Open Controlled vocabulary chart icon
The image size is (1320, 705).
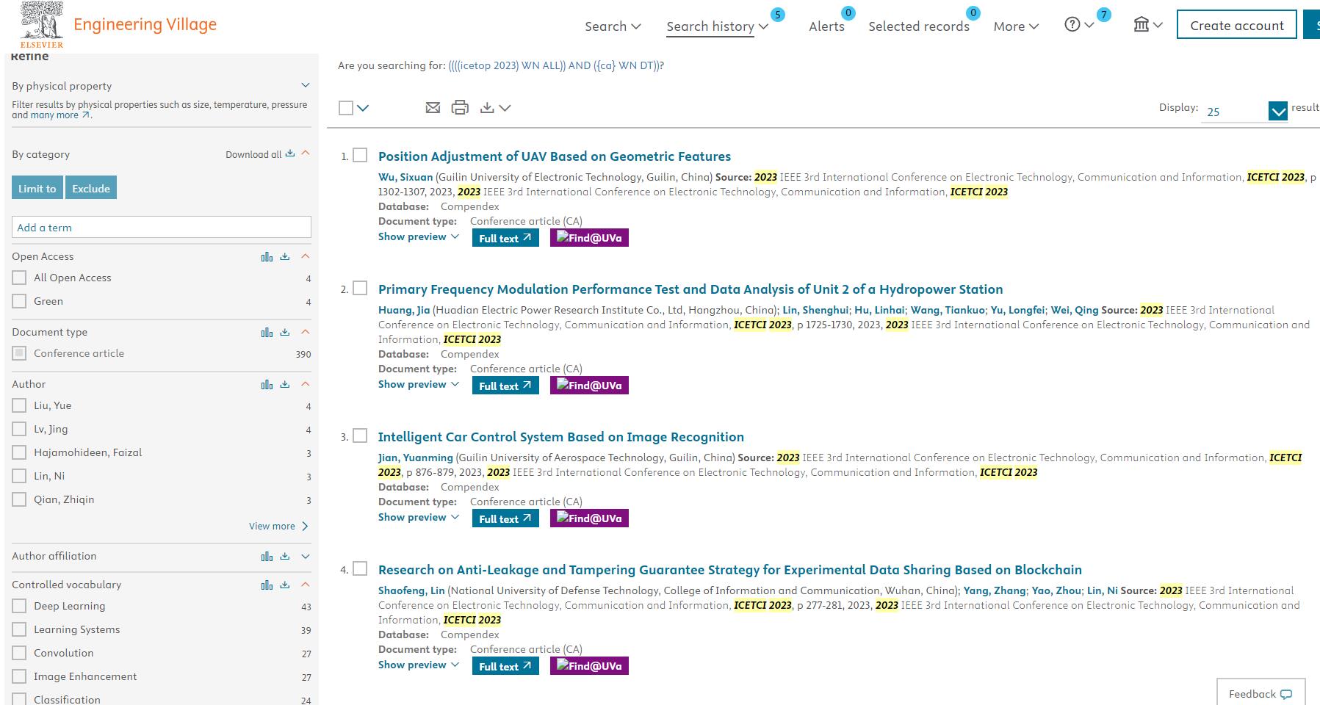(x=267, y=585)
